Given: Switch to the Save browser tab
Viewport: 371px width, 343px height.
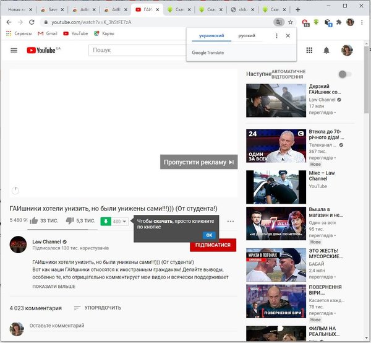Looking at the screenshot, I should coord(53,10).
